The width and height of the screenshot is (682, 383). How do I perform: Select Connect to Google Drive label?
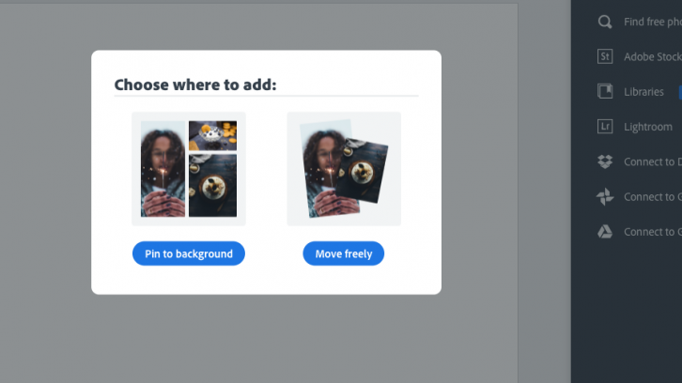653,232
